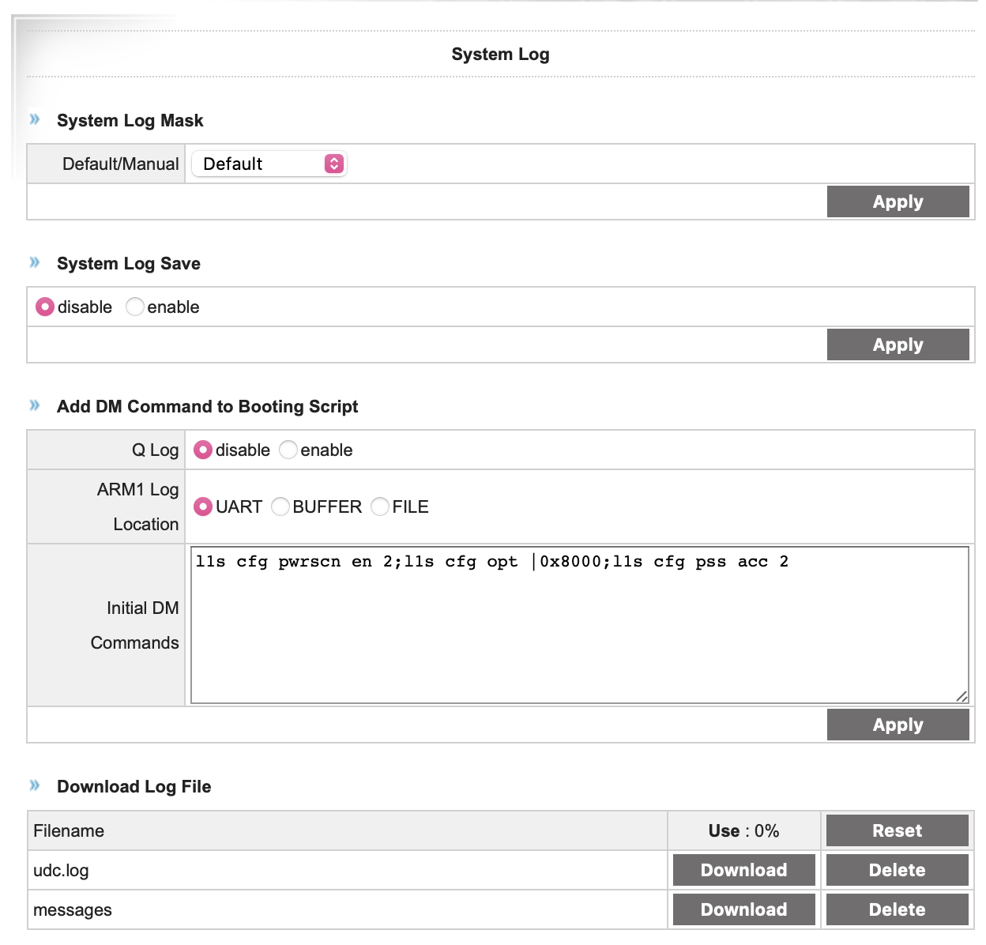This screenshot has width=986, height=945.
Task: Click the textarea resize handle corner
Action: 962,696
